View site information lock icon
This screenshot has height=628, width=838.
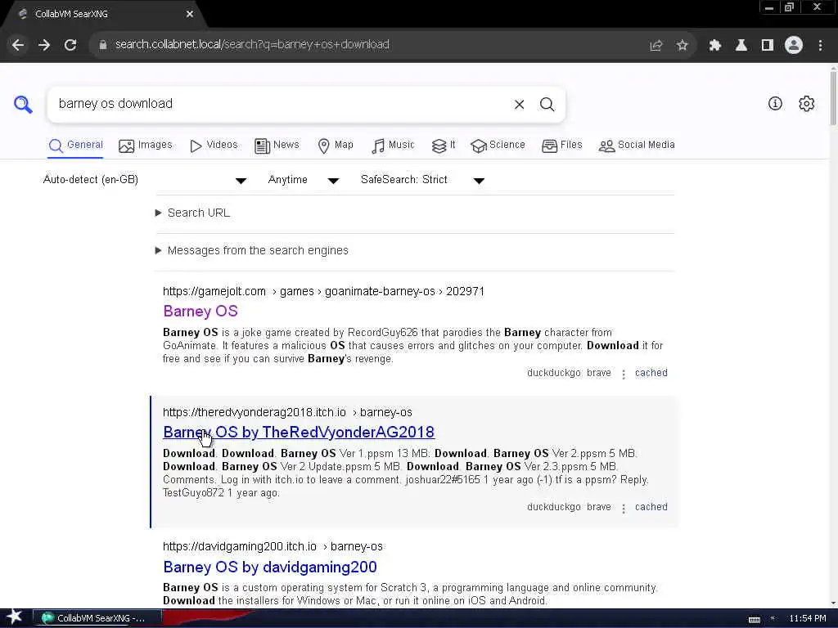(102, 45)
